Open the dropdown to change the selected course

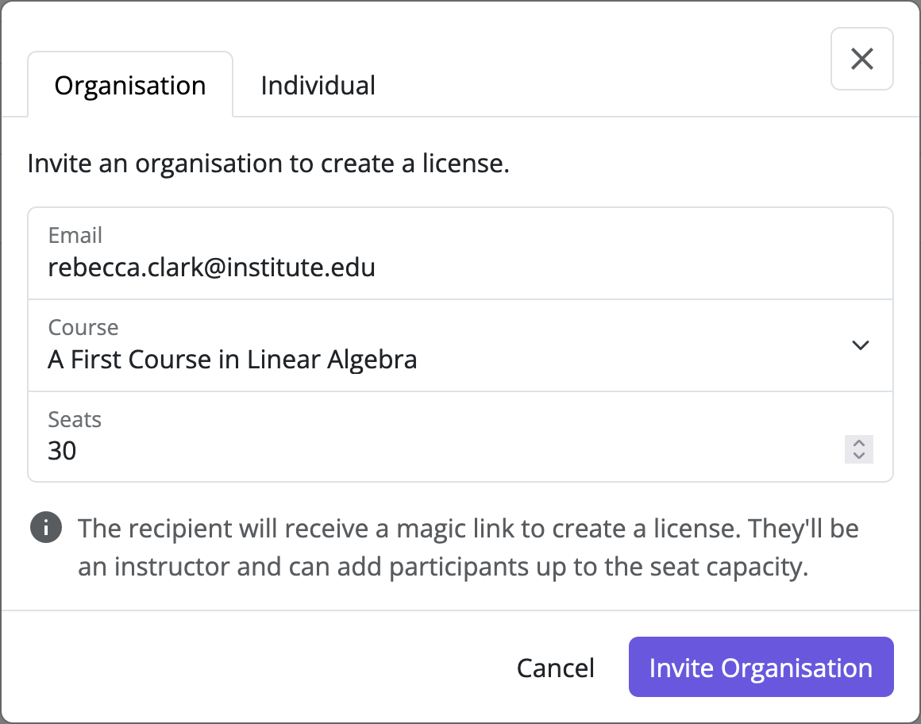coord(460,345)
